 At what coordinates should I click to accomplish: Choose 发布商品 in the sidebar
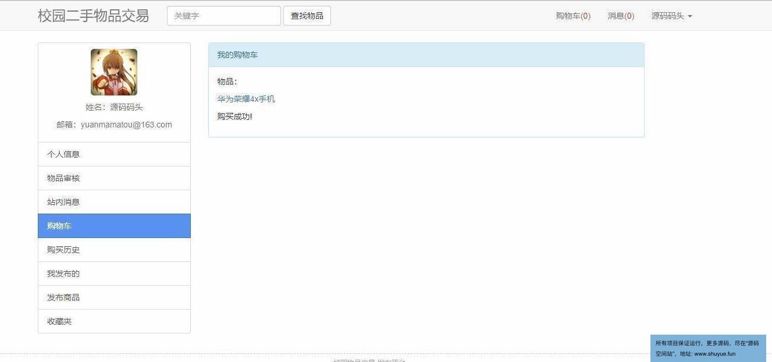[x=114, y=297]
